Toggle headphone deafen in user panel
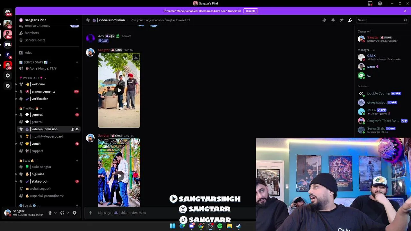The height and width of the screenshot is (231, 411). tap(62, 213)
